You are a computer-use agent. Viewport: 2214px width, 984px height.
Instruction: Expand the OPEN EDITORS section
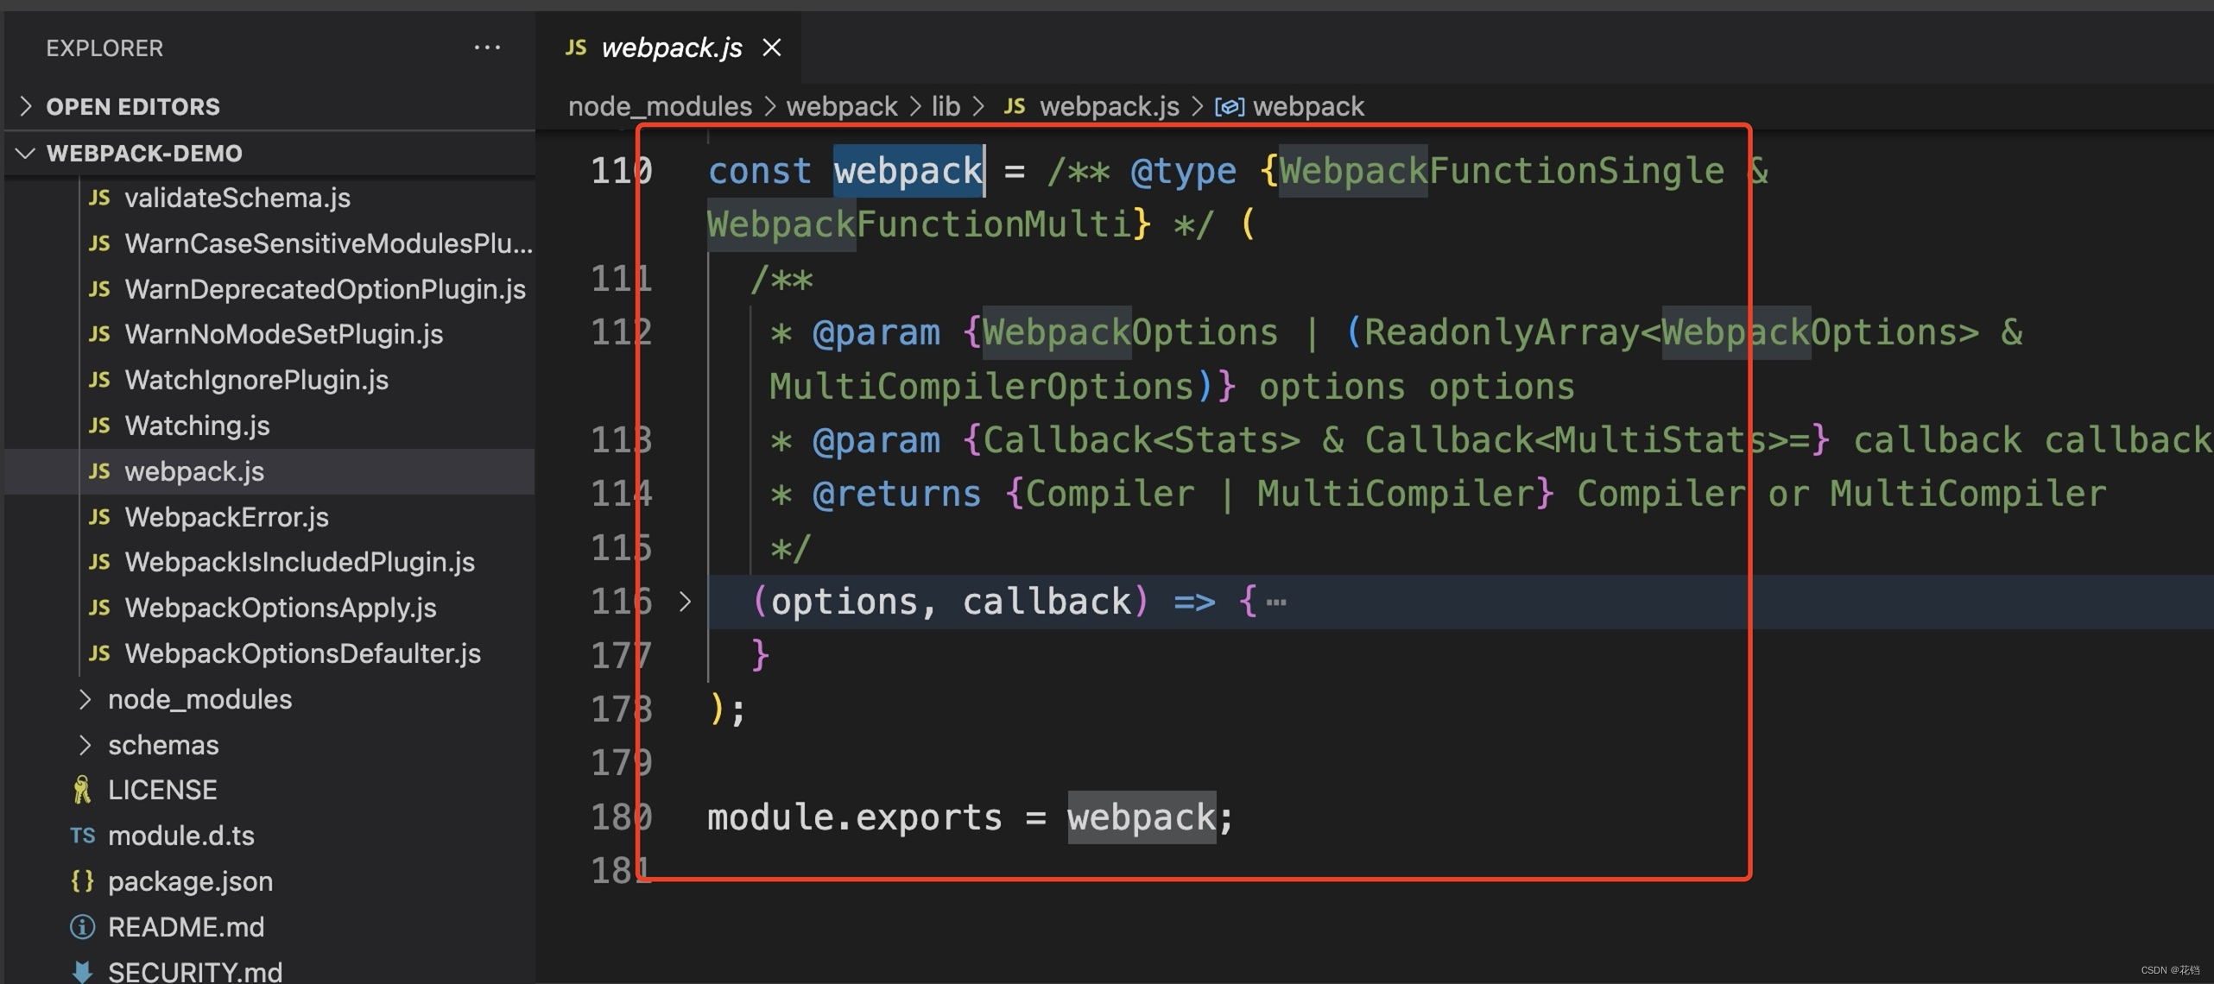click(x=24, y=106)
